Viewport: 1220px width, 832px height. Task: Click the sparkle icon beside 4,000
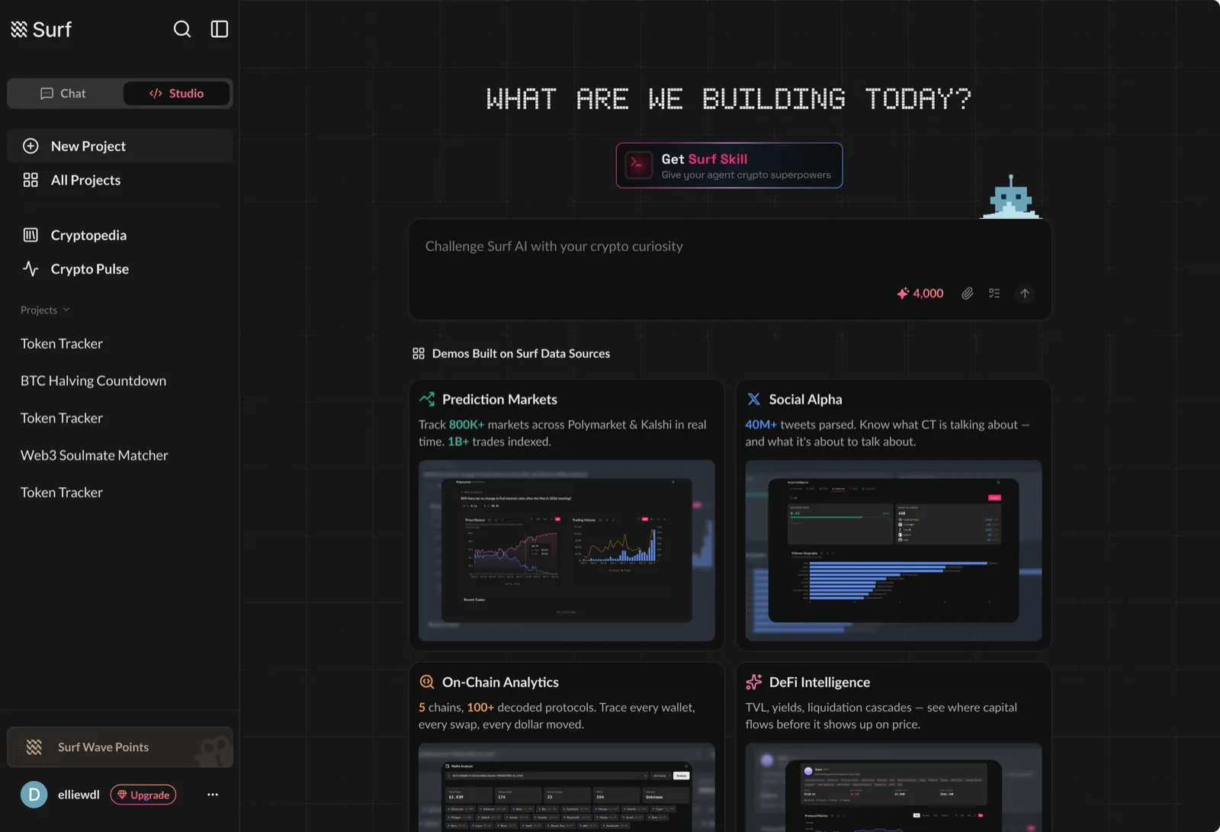click(x=903, y=294)
